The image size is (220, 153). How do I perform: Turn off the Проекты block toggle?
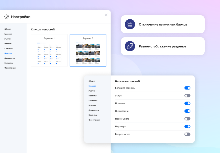187,103
